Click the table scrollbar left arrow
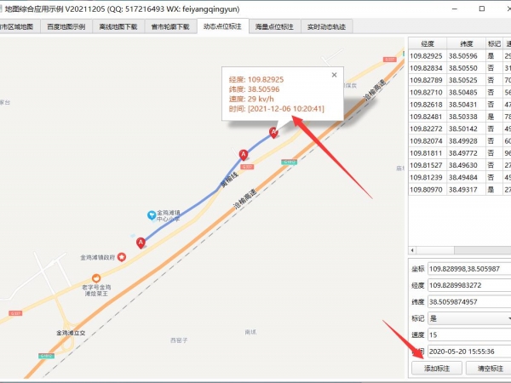511x383 pixels. pyautogui.click(x=412, y=250)
